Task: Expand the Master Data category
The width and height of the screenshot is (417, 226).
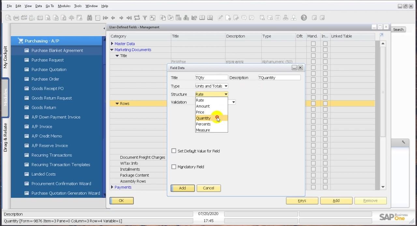Action: [x=112, y=44]
